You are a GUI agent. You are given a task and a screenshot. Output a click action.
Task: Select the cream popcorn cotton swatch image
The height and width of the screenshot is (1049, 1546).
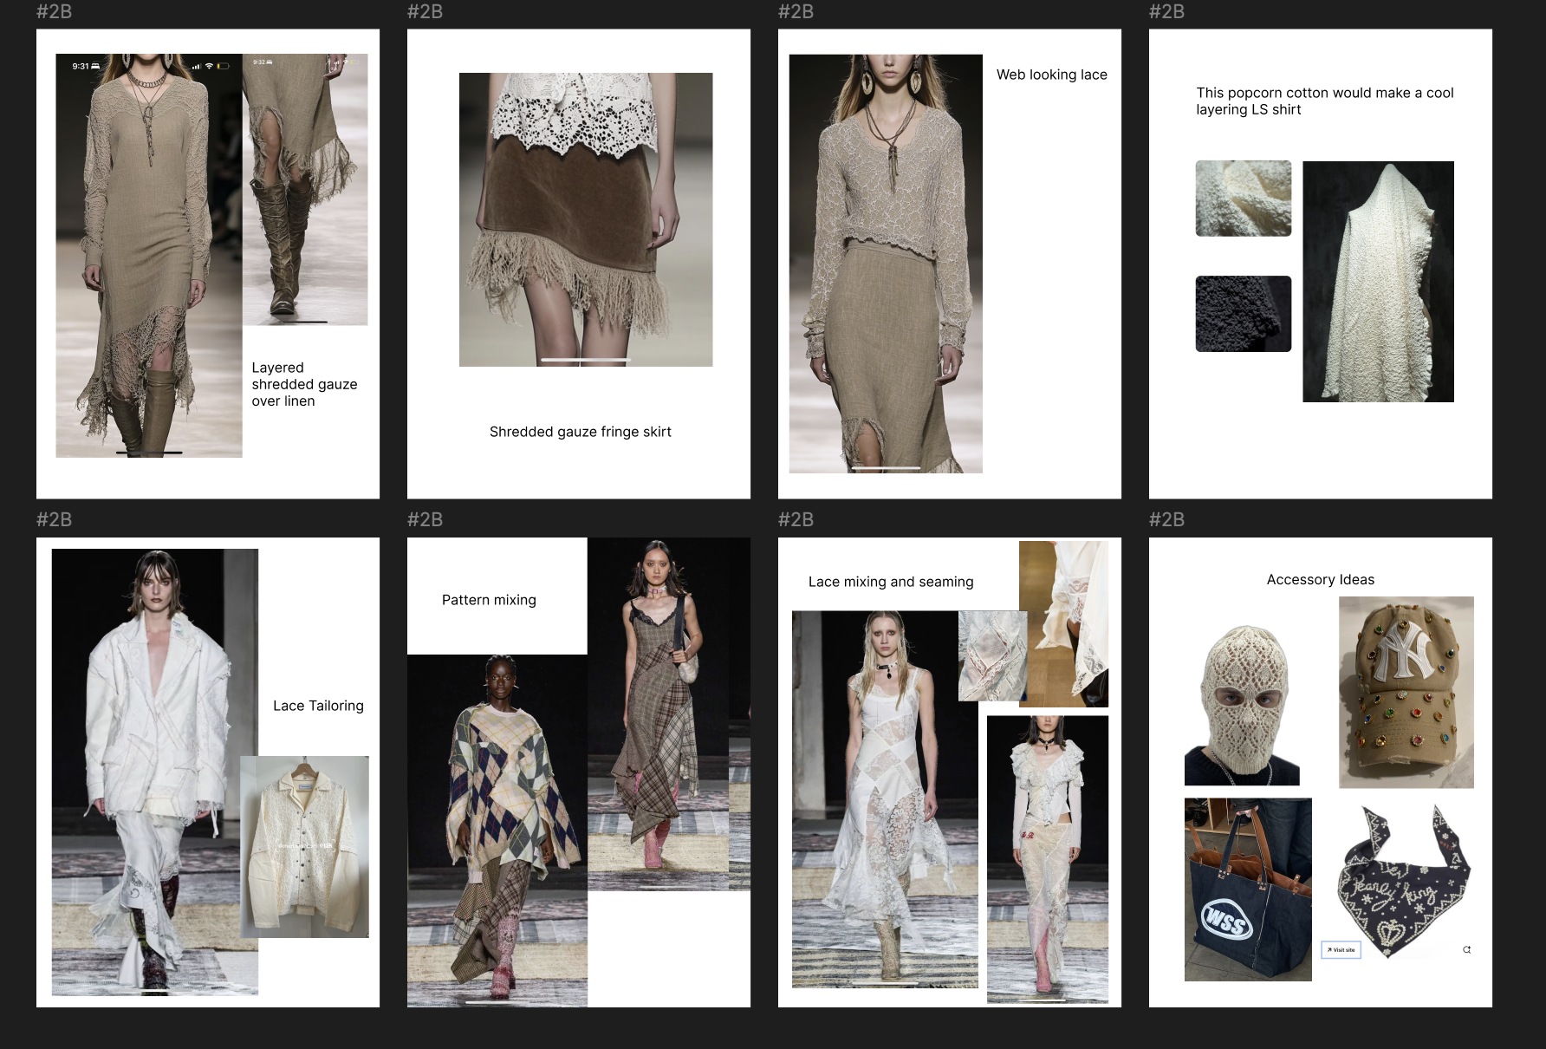pos(1244,199)
